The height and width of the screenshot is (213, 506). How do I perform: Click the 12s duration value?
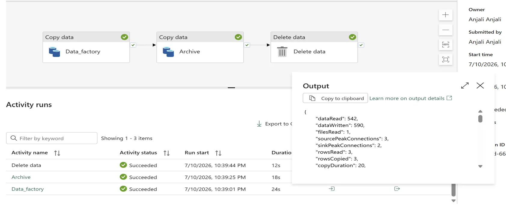pos(276,165)
